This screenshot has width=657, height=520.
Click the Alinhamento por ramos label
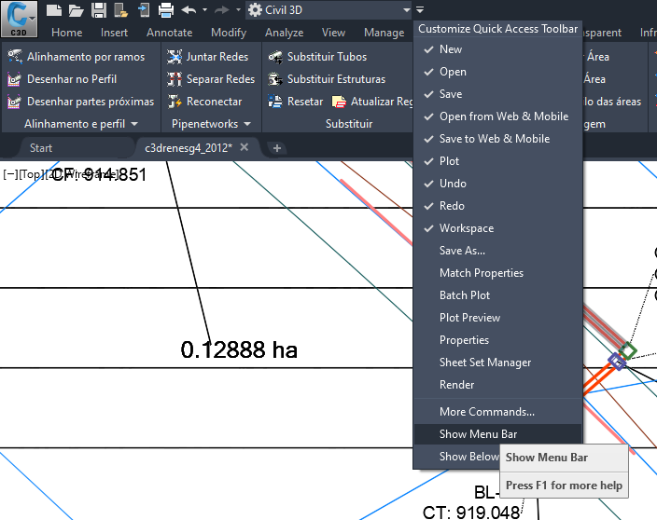(86, 57)
